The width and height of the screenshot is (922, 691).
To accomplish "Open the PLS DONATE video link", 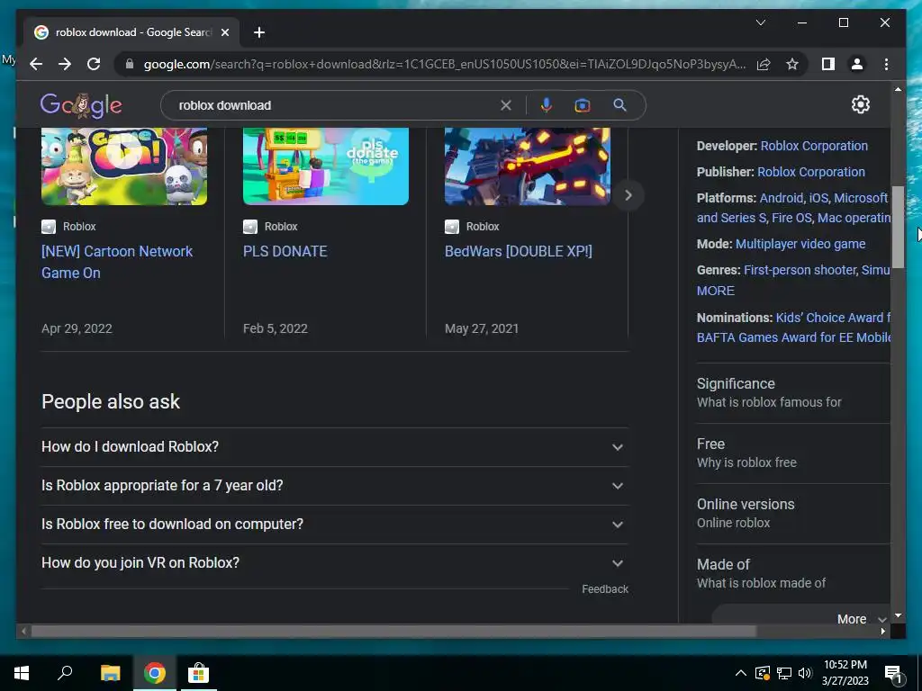I will click(x=285, y=251).
